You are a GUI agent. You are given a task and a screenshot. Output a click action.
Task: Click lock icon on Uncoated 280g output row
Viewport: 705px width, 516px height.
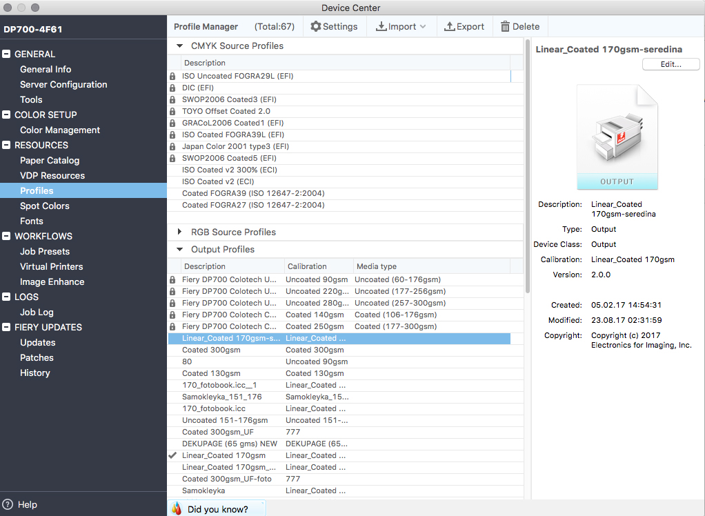click(172, 303)
